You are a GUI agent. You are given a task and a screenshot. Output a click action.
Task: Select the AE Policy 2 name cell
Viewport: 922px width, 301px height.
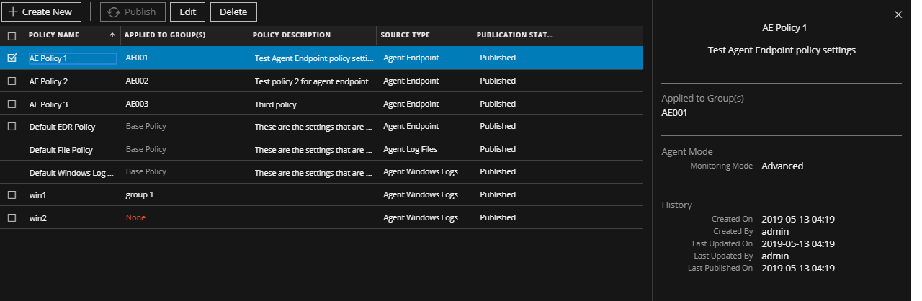(48, 81)
